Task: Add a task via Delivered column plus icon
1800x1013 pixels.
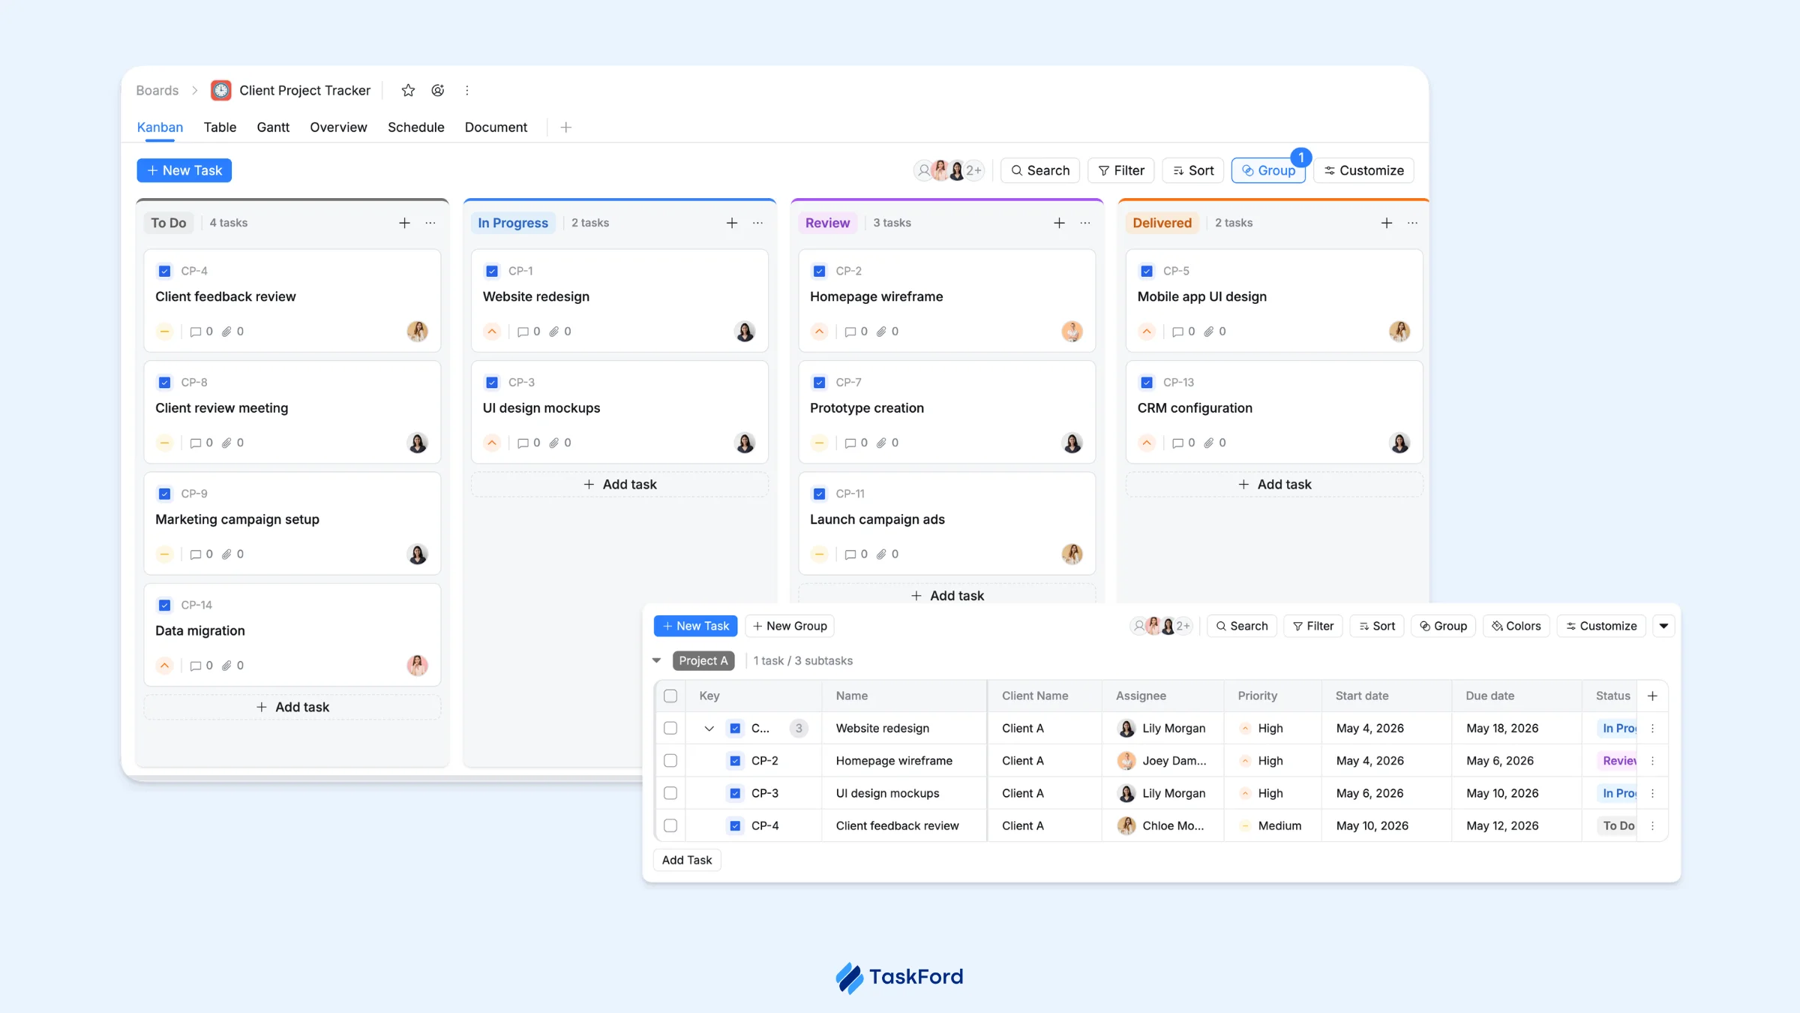Action: 1387,223
